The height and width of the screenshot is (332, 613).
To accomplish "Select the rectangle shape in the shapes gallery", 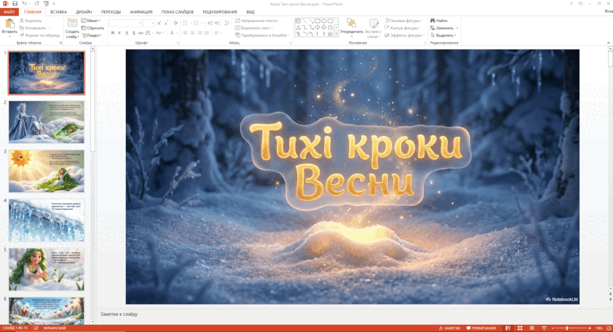I will click(x=318, y=21).
